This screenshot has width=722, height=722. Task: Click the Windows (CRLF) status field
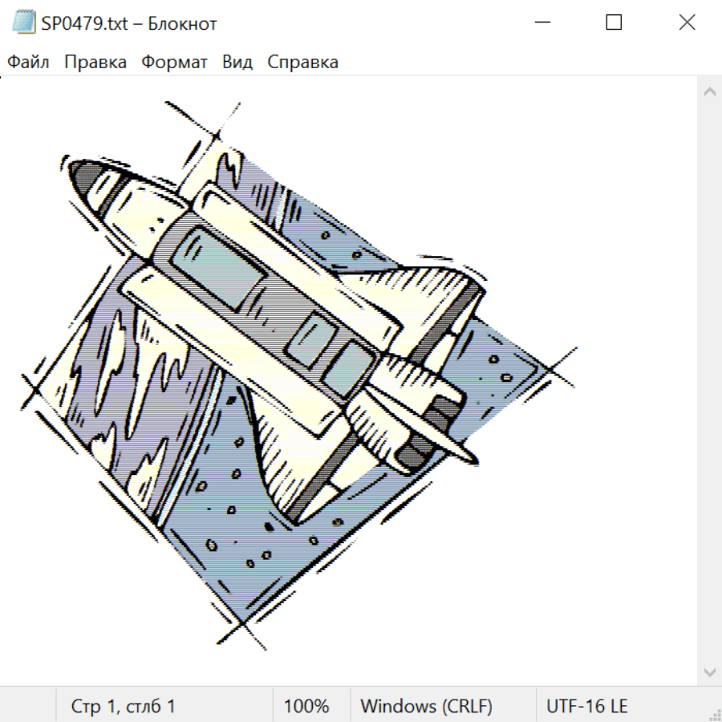click(x=426, y=707)
